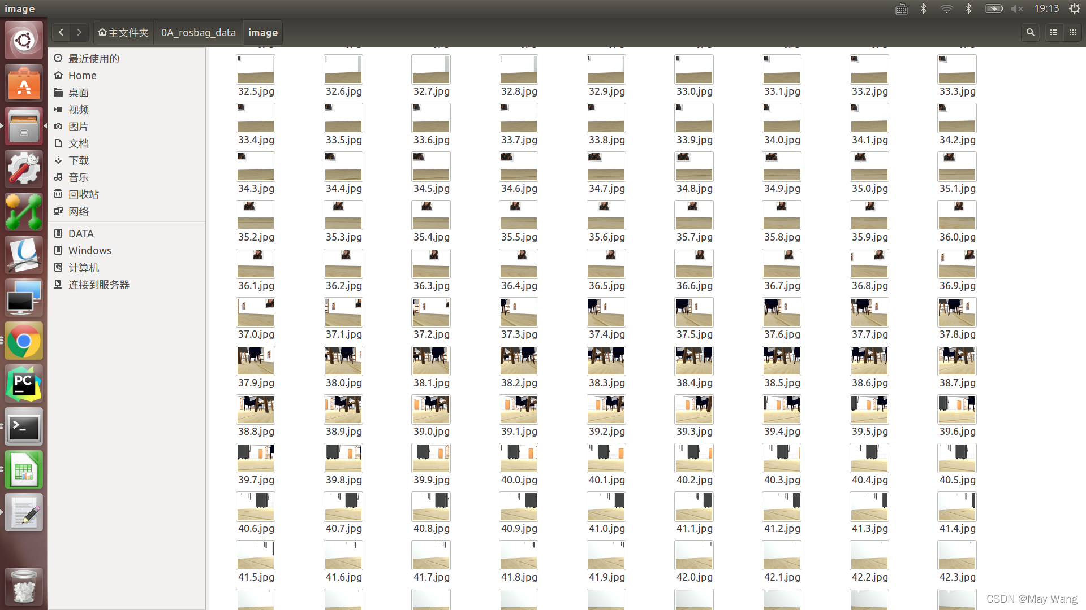This screenshot has width=1086, height=610.
Task: Open the Wi-Fi network indicator menu
Action: (x=946, y=8)
